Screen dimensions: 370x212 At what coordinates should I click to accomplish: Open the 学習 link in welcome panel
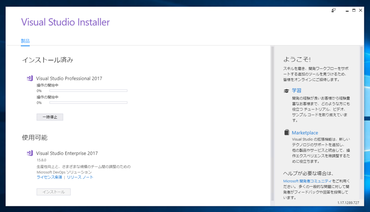296,90
